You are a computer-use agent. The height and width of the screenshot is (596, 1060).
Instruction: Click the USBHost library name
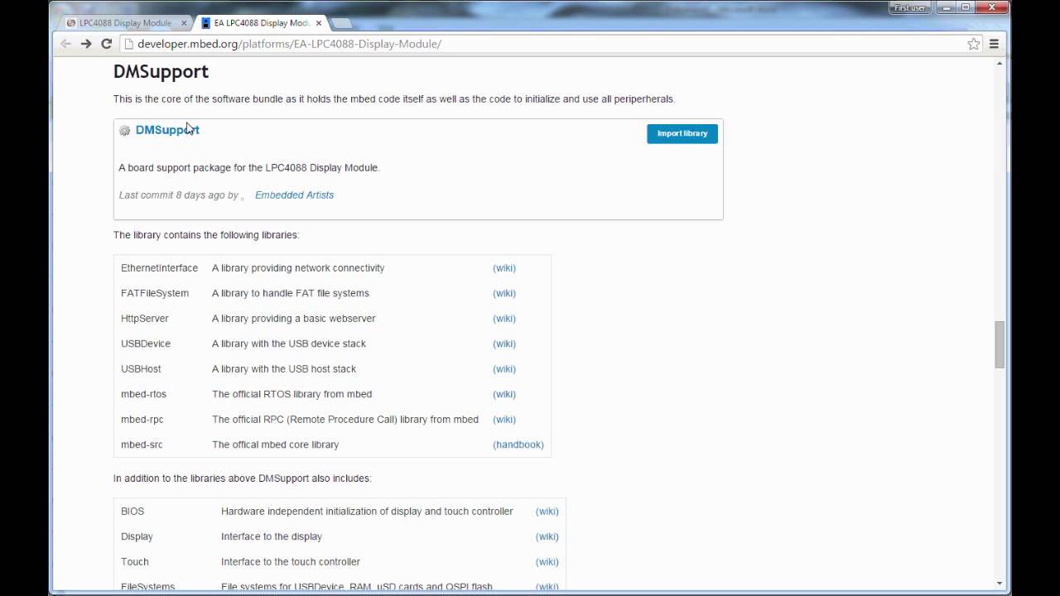click(x=141, y=369)
